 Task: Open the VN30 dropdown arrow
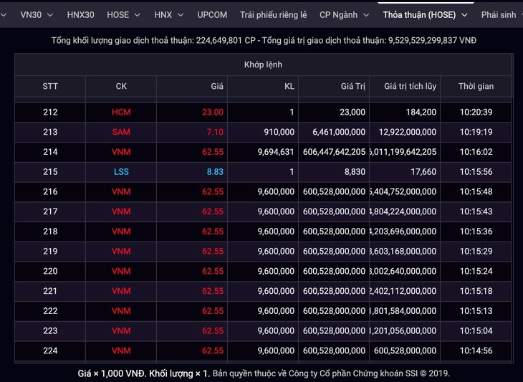[x=50, y=14]
